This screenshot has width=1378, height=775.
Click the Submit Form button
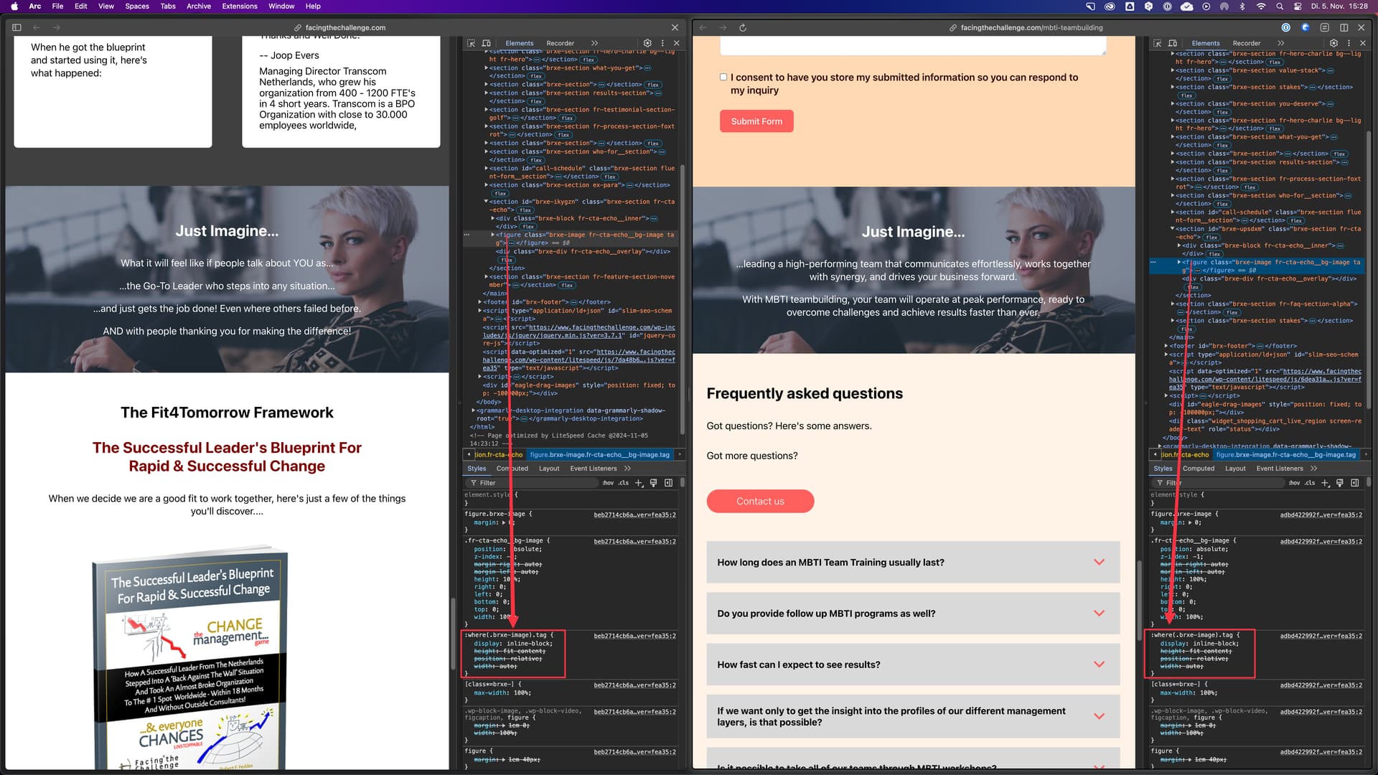[756, 121]
